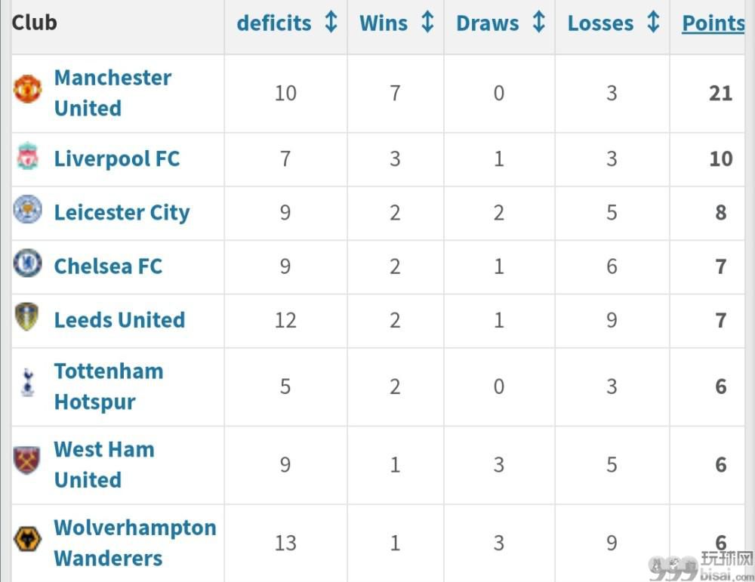This screenshot has height=582, width=755.
Task: Toggle sort arrows beside Wins header
Action: coord(427,22)
